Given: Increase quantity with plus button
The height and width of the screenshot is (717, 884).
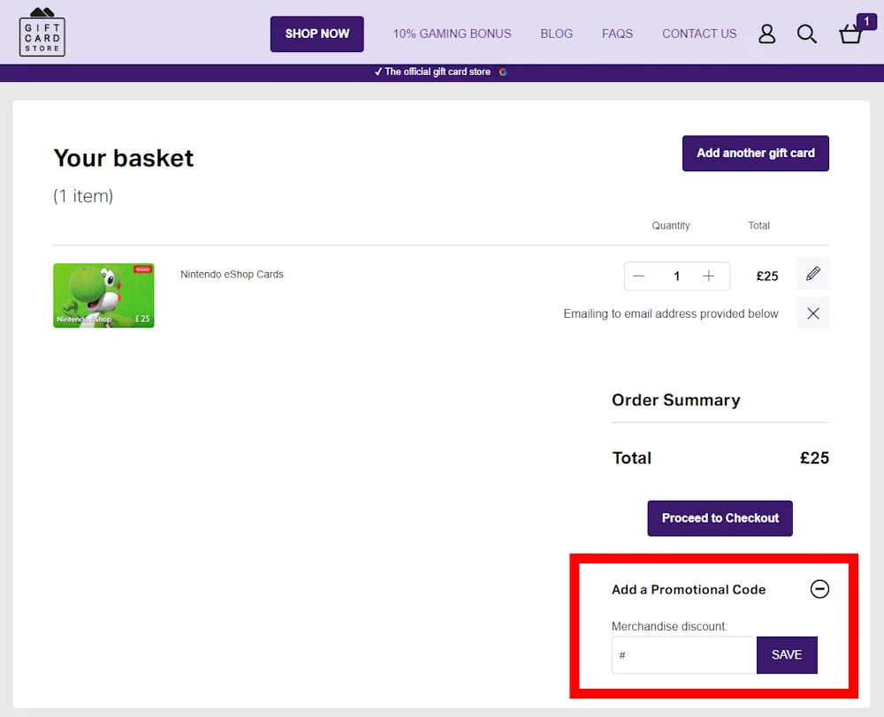Looking at the screenshot, I should point(709,276).
